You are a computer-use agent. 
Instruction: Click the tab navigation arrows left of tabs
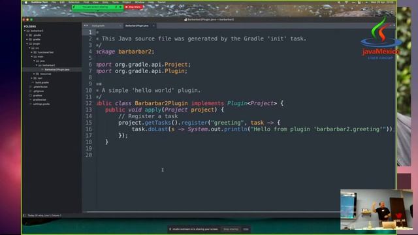click(x=86, y=25)
